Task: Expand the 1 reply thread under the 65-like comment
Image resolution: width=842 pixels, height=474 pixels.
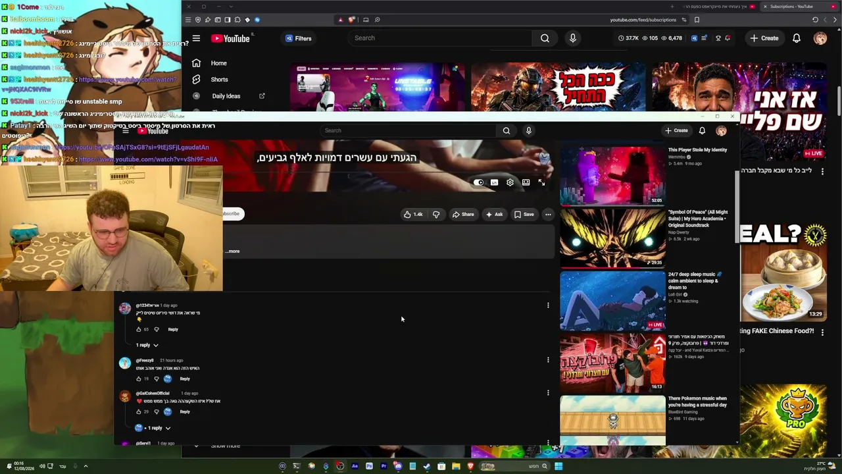Action: point(147,345)
